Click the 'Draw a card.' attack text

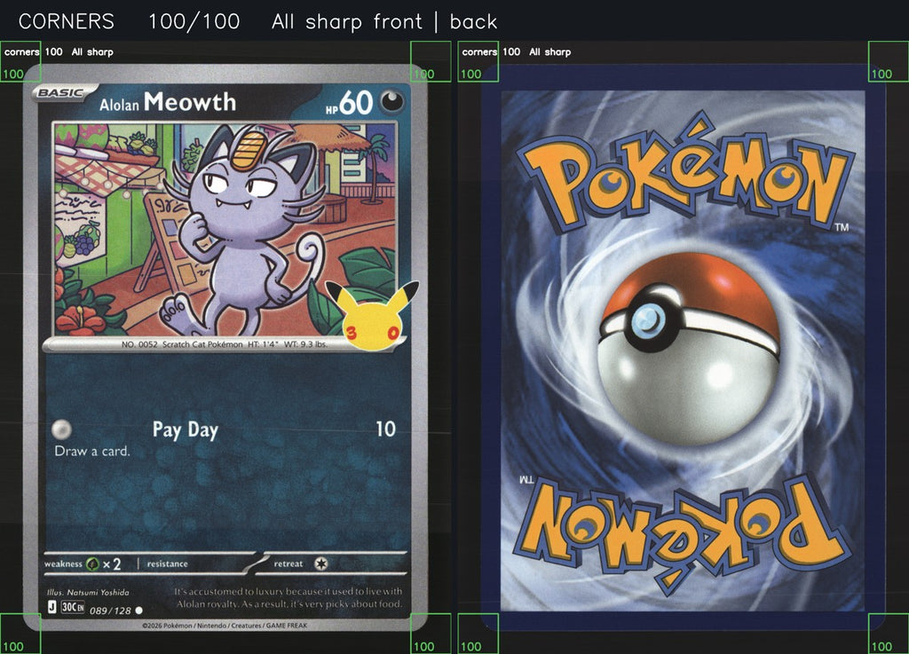pyautogui.click(x=92, y=452)
